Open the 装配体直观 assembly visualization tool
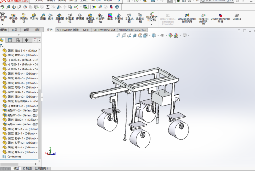The width and height of the screenshot is (255, 171). coord(90,18)
